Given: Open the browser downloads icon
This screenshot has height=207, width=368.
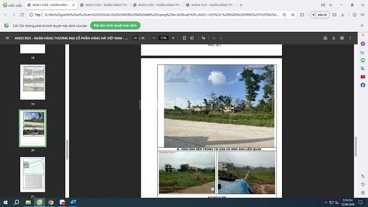Looking at the screenshot, I should tap(343, 15).
